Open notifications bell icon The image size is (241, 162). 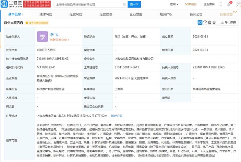[229, 4]
